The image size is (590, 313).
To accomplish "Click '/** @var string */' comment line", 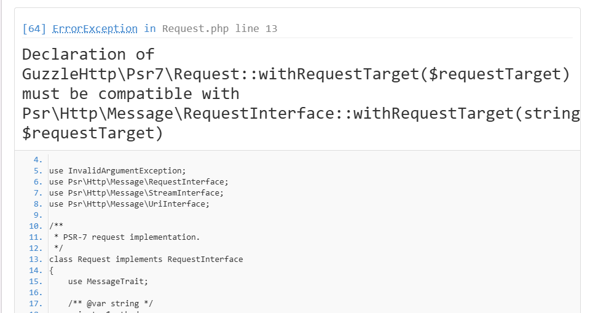I will coord(110,304).
